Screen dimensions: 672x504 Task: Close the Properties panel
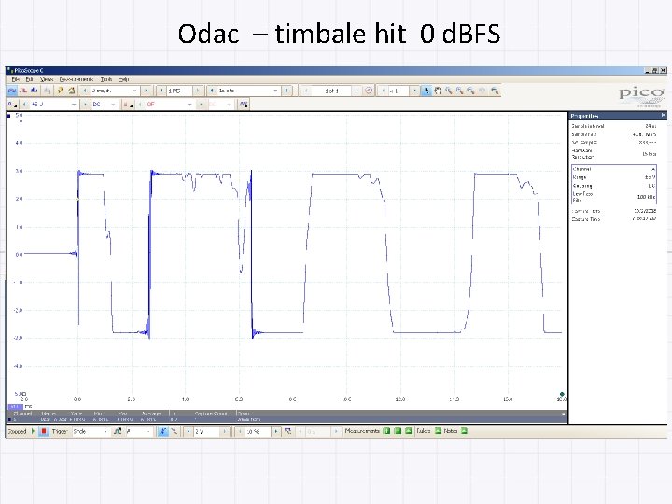point(663,115)
